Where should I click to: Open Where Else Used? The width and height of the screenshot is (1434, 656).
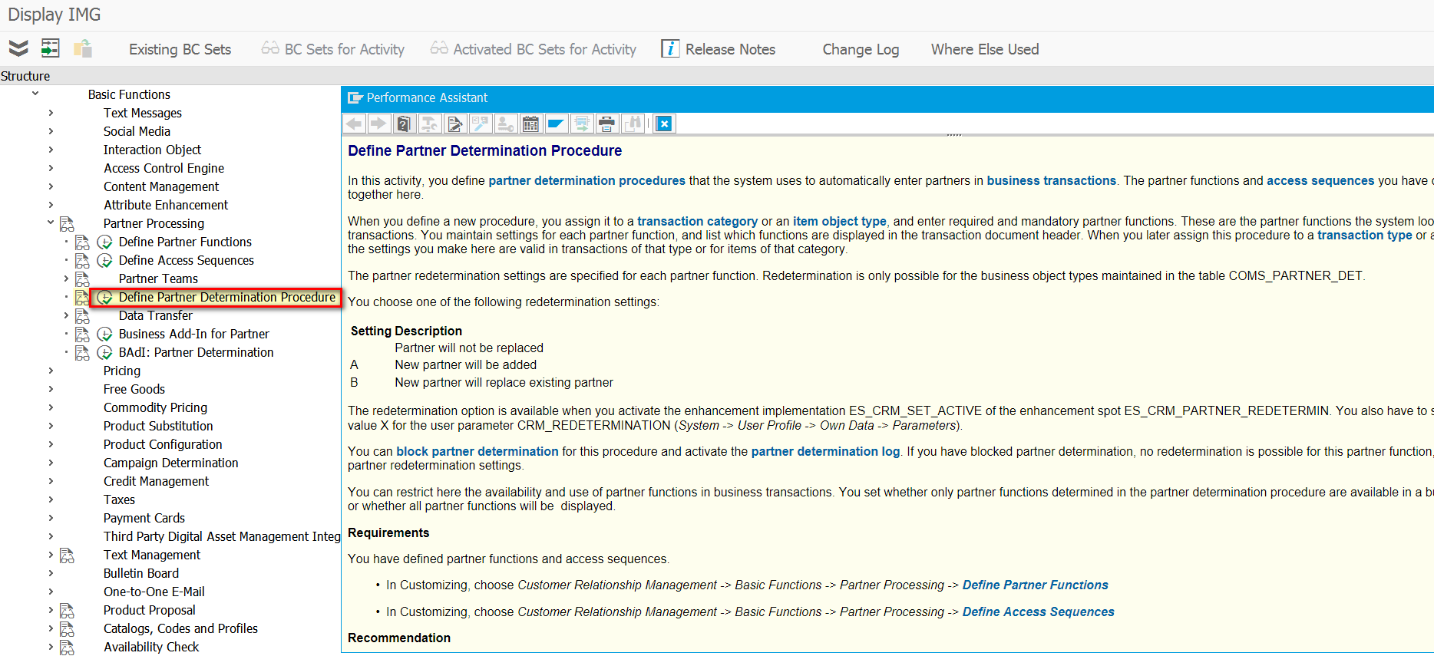click(x=985, y=49)
